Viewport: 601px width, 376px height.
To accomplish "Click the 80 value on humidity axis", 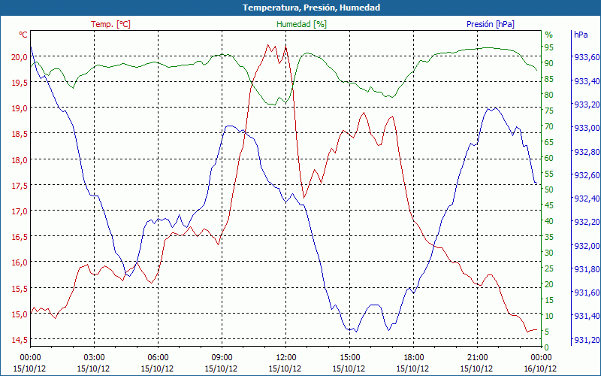I will pos(549,95).
